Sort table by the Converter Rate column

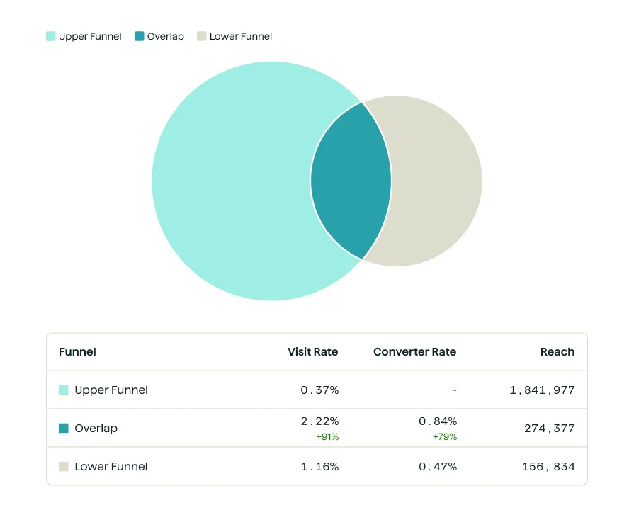(x=414, y=351)
